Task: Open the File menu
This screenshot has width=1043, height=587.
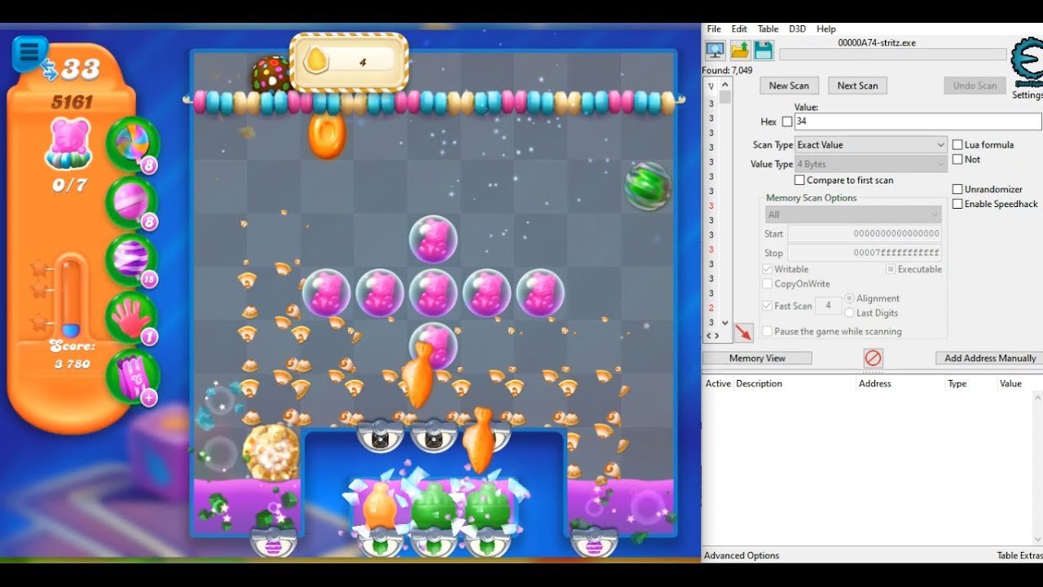Action: click(714, 29)
